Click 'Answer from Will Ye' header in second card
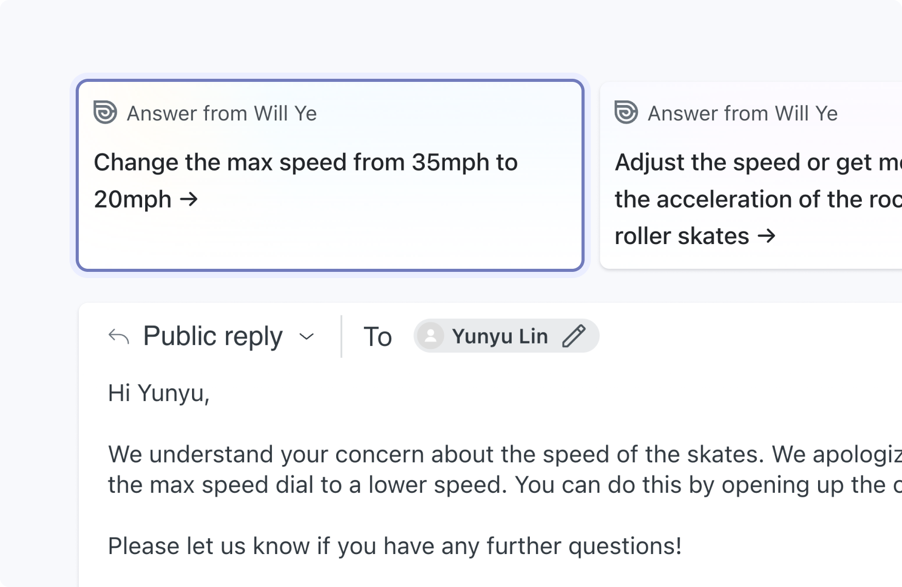The width and height of the screenshot is (902, 587). (x=743, y=113)
